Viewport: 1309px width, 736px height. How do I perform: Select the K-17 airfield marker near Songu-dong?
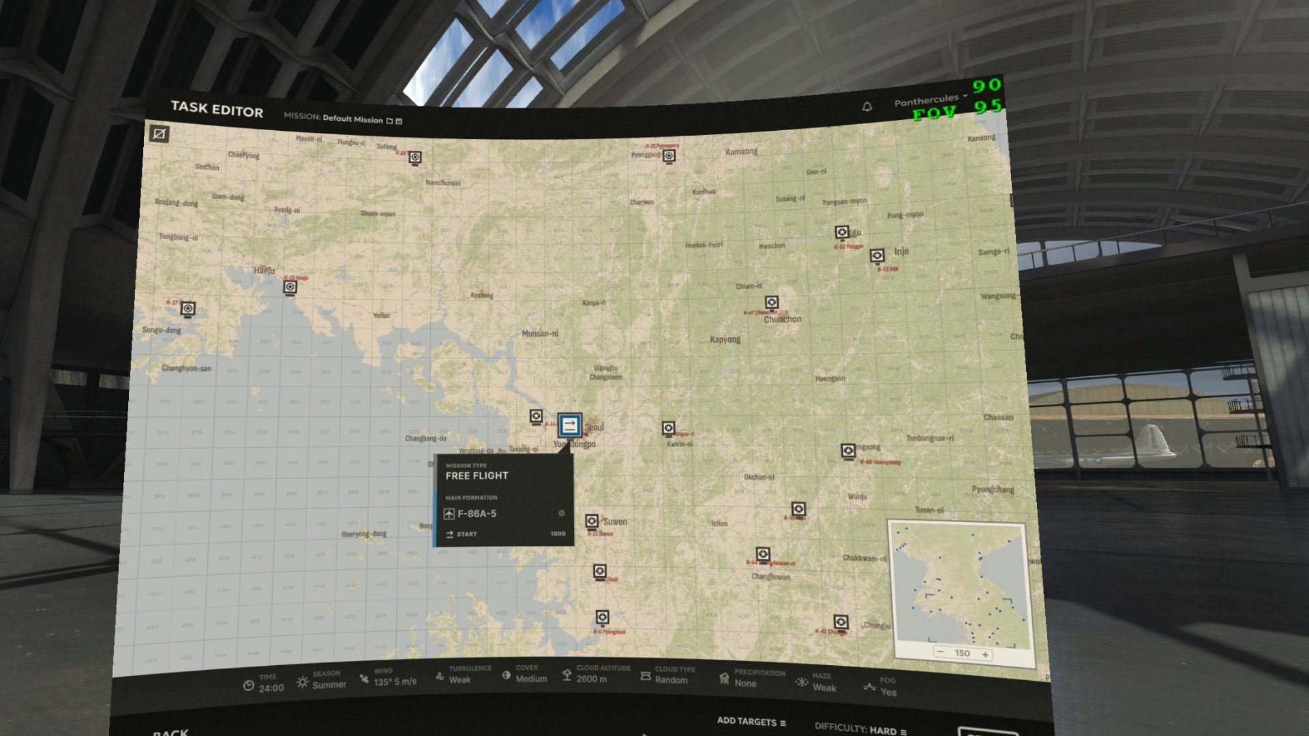click(x=188, y=309)
